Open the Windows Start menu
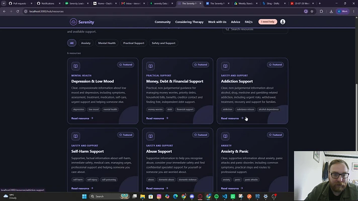 coord(84,196)
